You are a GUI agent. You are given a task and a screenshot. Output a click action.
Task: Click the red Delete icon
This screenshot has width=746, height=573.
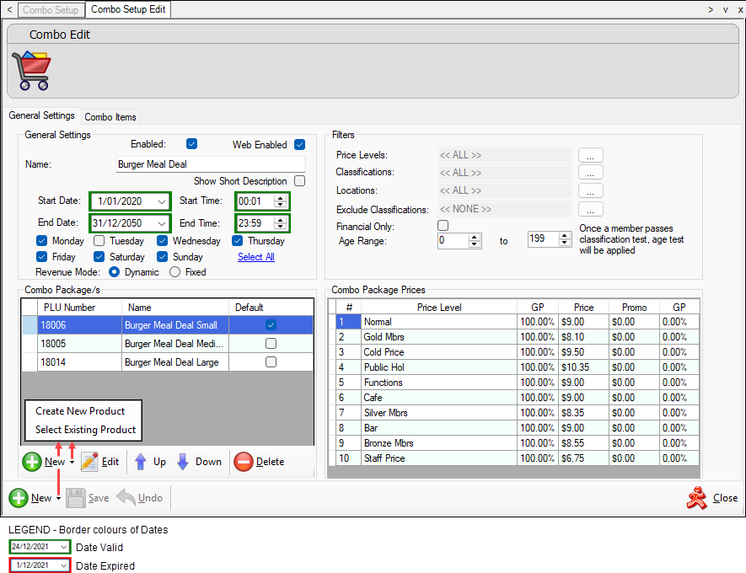(244, 462)
